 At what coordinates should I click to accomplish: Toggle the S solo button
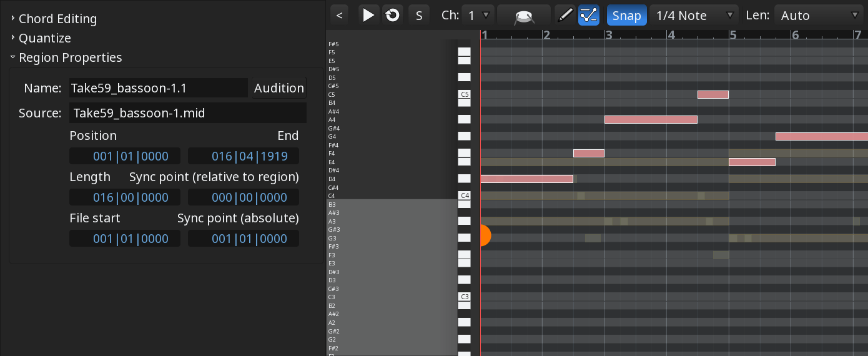click(419, 15)
